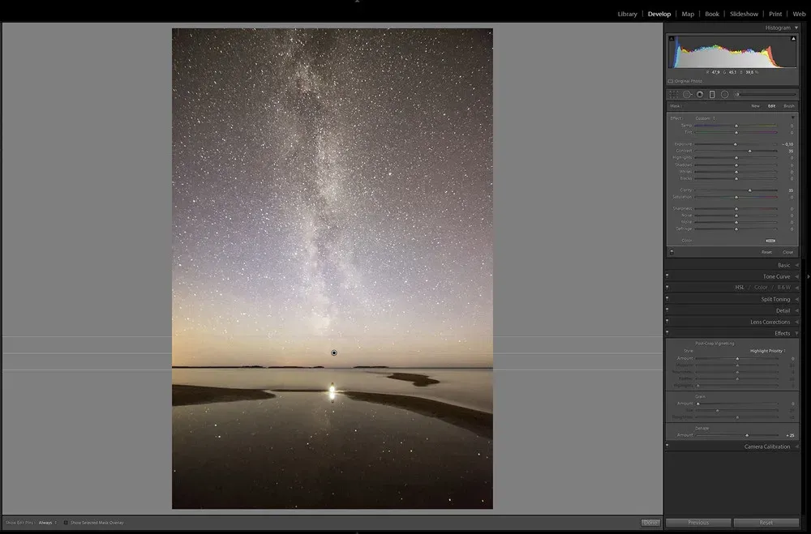
Task: Toggle the Split Toning panel switch
Action: pyautogui.click(x=667, y=299)
